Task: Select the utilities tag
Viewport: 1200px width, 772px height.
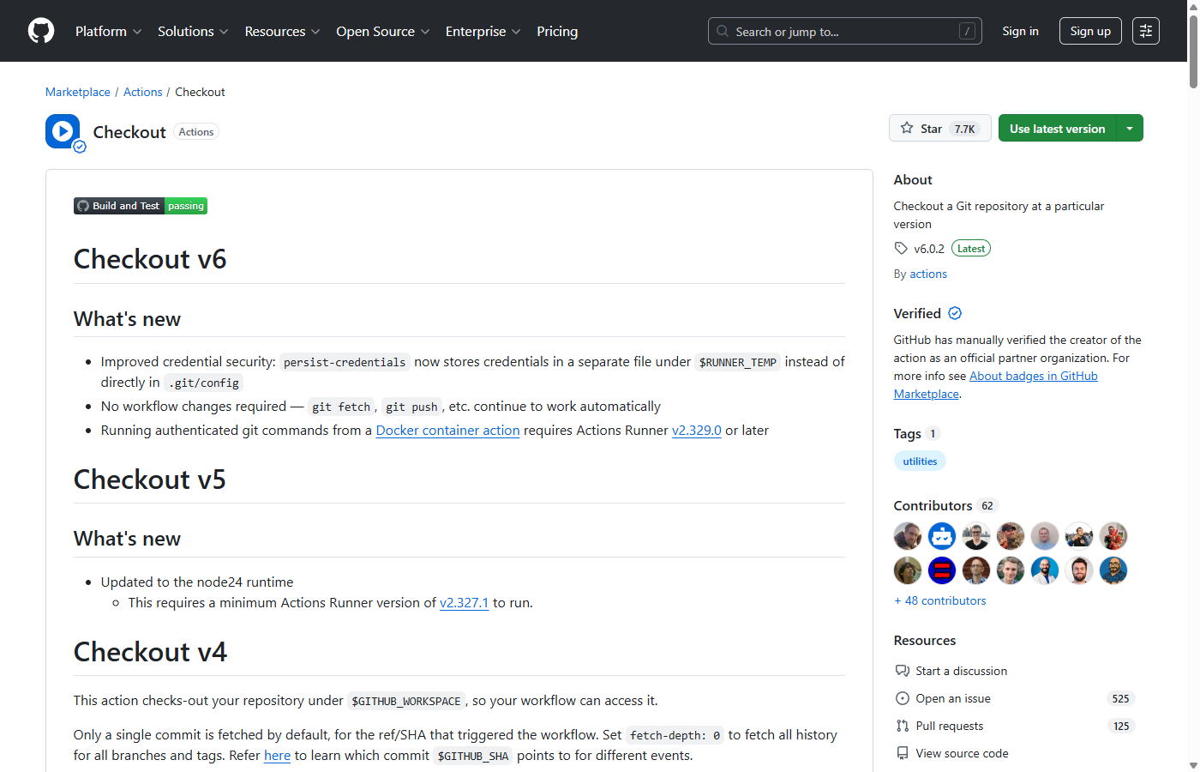Action: (x=920, y=461)
